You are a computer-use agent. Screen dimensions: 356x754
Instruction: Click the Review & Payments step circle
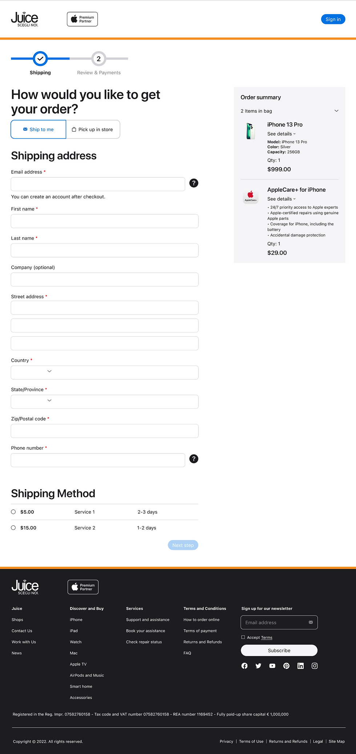coord(98,59)
